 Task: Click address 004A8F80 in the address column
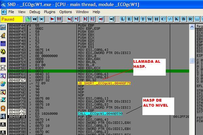click(17, 117)
